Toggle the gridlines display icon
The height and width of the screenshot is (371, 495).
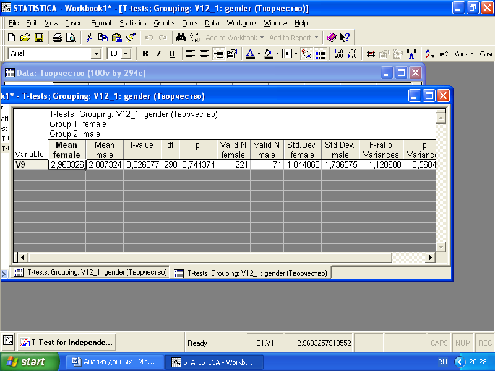pyautogui.click(x=321, y=54)
